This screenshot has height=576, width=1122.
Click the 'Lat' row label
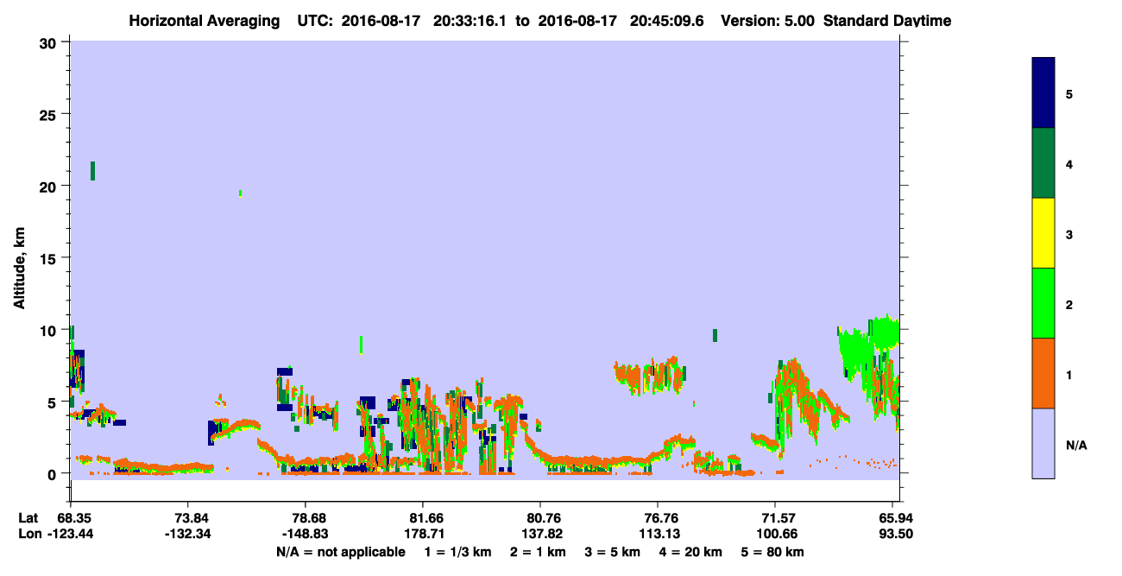pyautogui.click(x=28, y=517)
